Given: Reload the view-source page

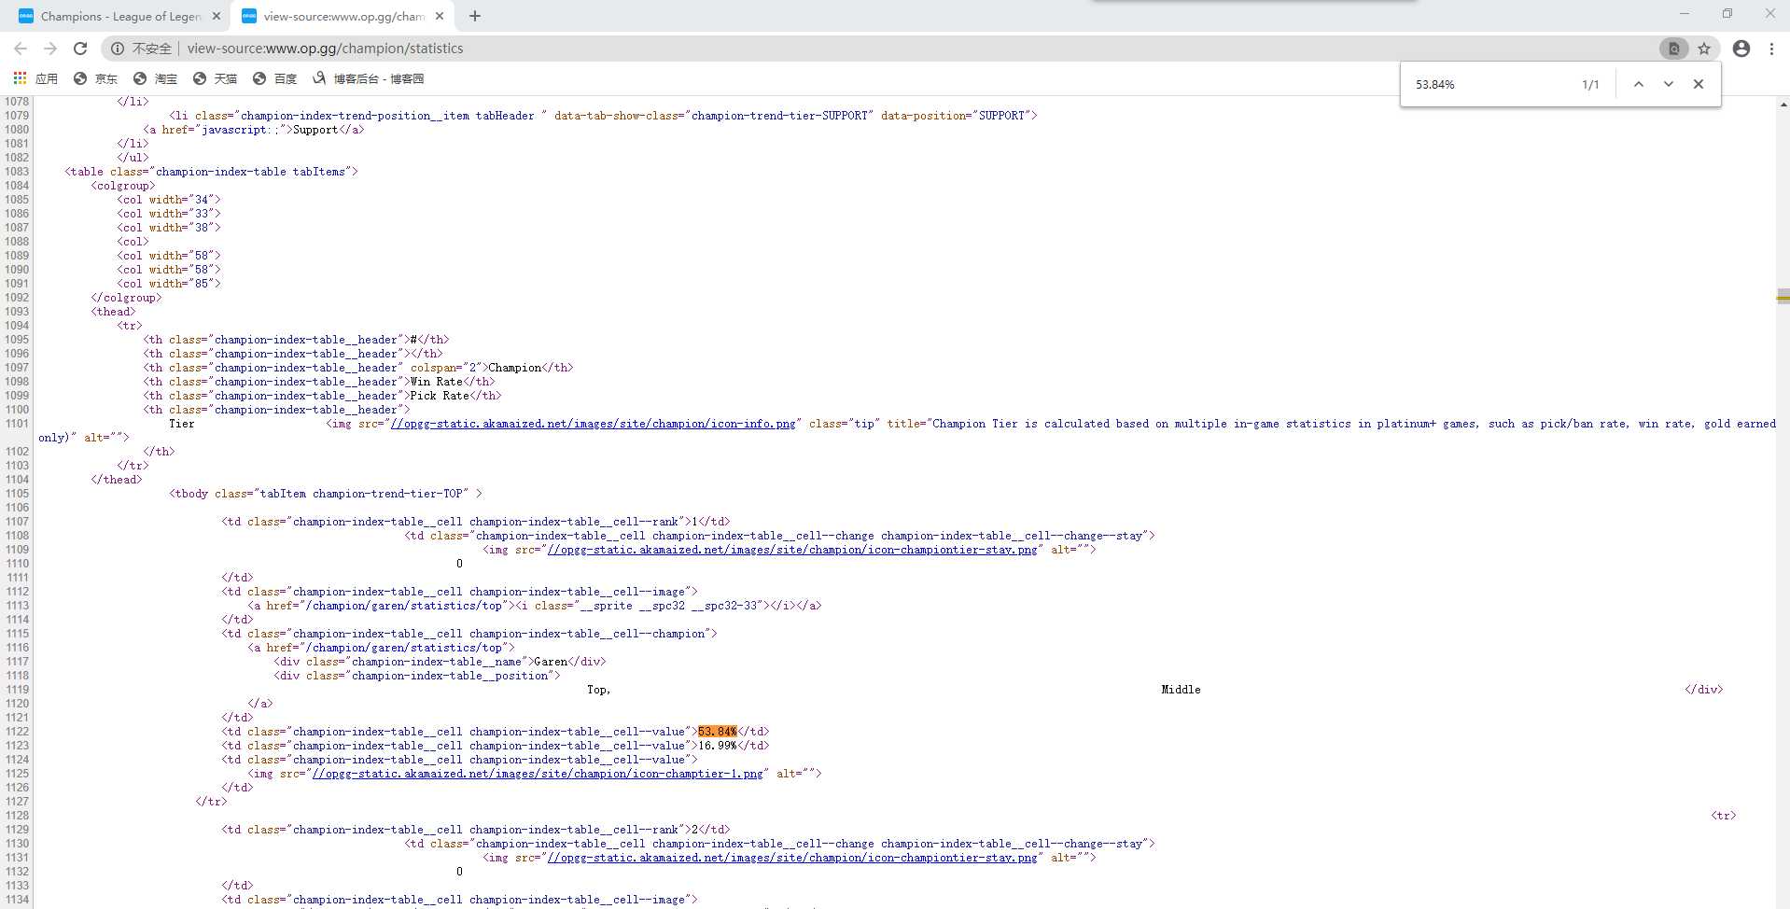Looking at the screenshot, I should pos(80,49).
